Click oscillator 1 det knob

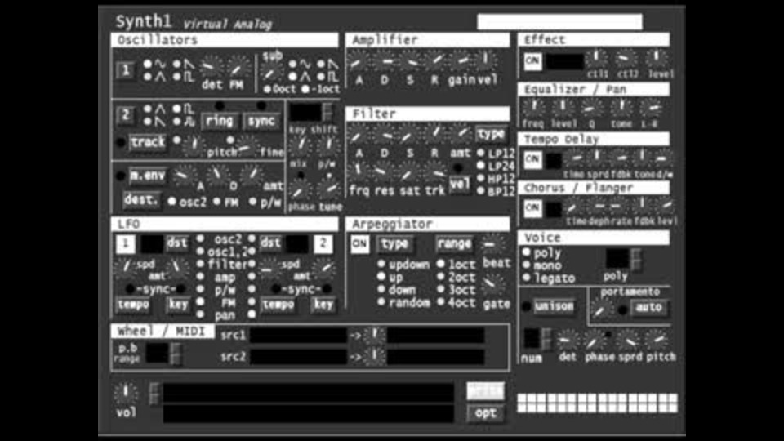(x=212, y=67)
